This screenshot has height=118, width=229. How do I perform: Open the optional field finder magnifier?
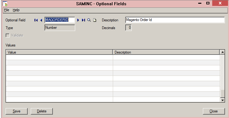click(x=89, y=20)
